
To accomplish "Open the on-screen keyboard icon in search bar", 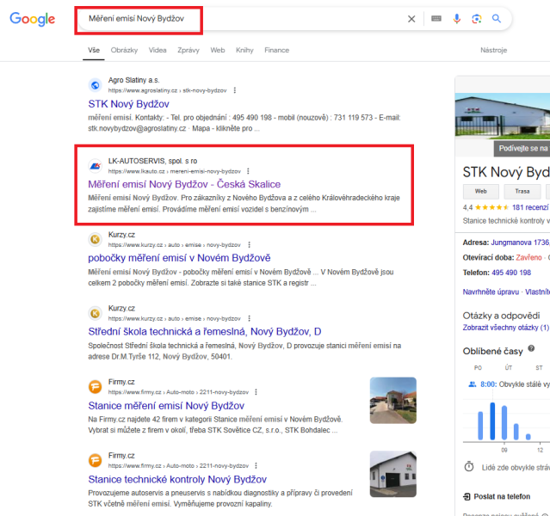I will (436, 19).
